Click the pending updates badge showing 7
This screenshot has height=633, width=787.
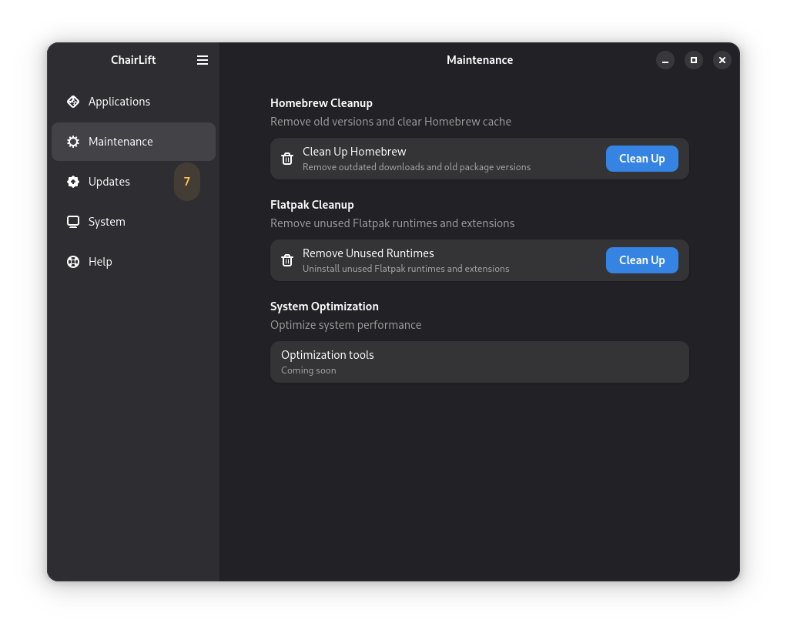[186, 182]
